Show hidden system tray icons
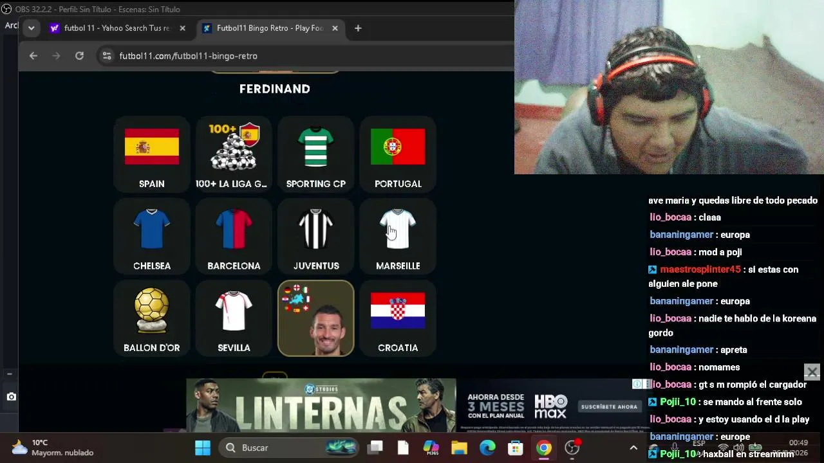Screen dimensions: 824x463 point(633,448)
